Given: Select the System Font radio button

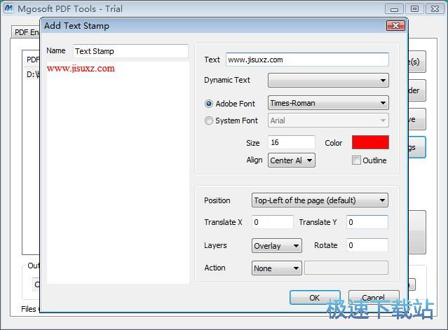Looking at the screenshot, I should [209, 121].
